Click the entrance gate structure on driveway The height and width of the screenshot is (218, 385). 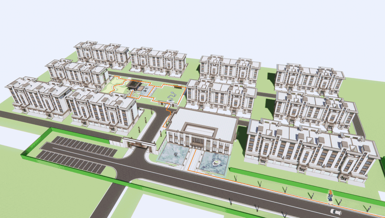(x=139, y=144)
